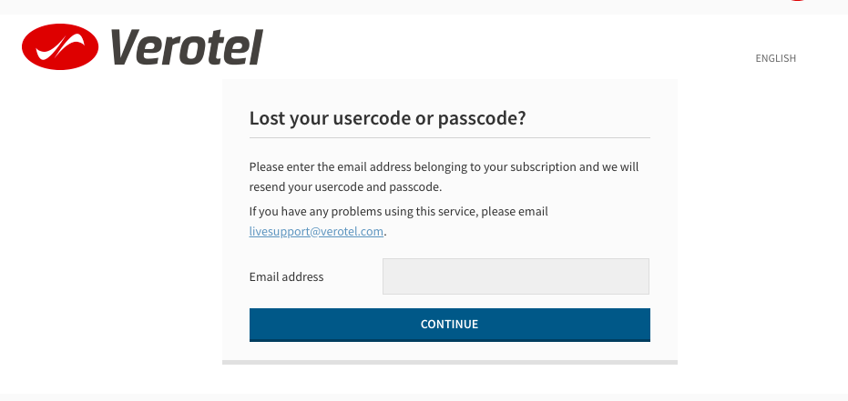
Task: Focus the Email address input field
Action: pos(516,276)
